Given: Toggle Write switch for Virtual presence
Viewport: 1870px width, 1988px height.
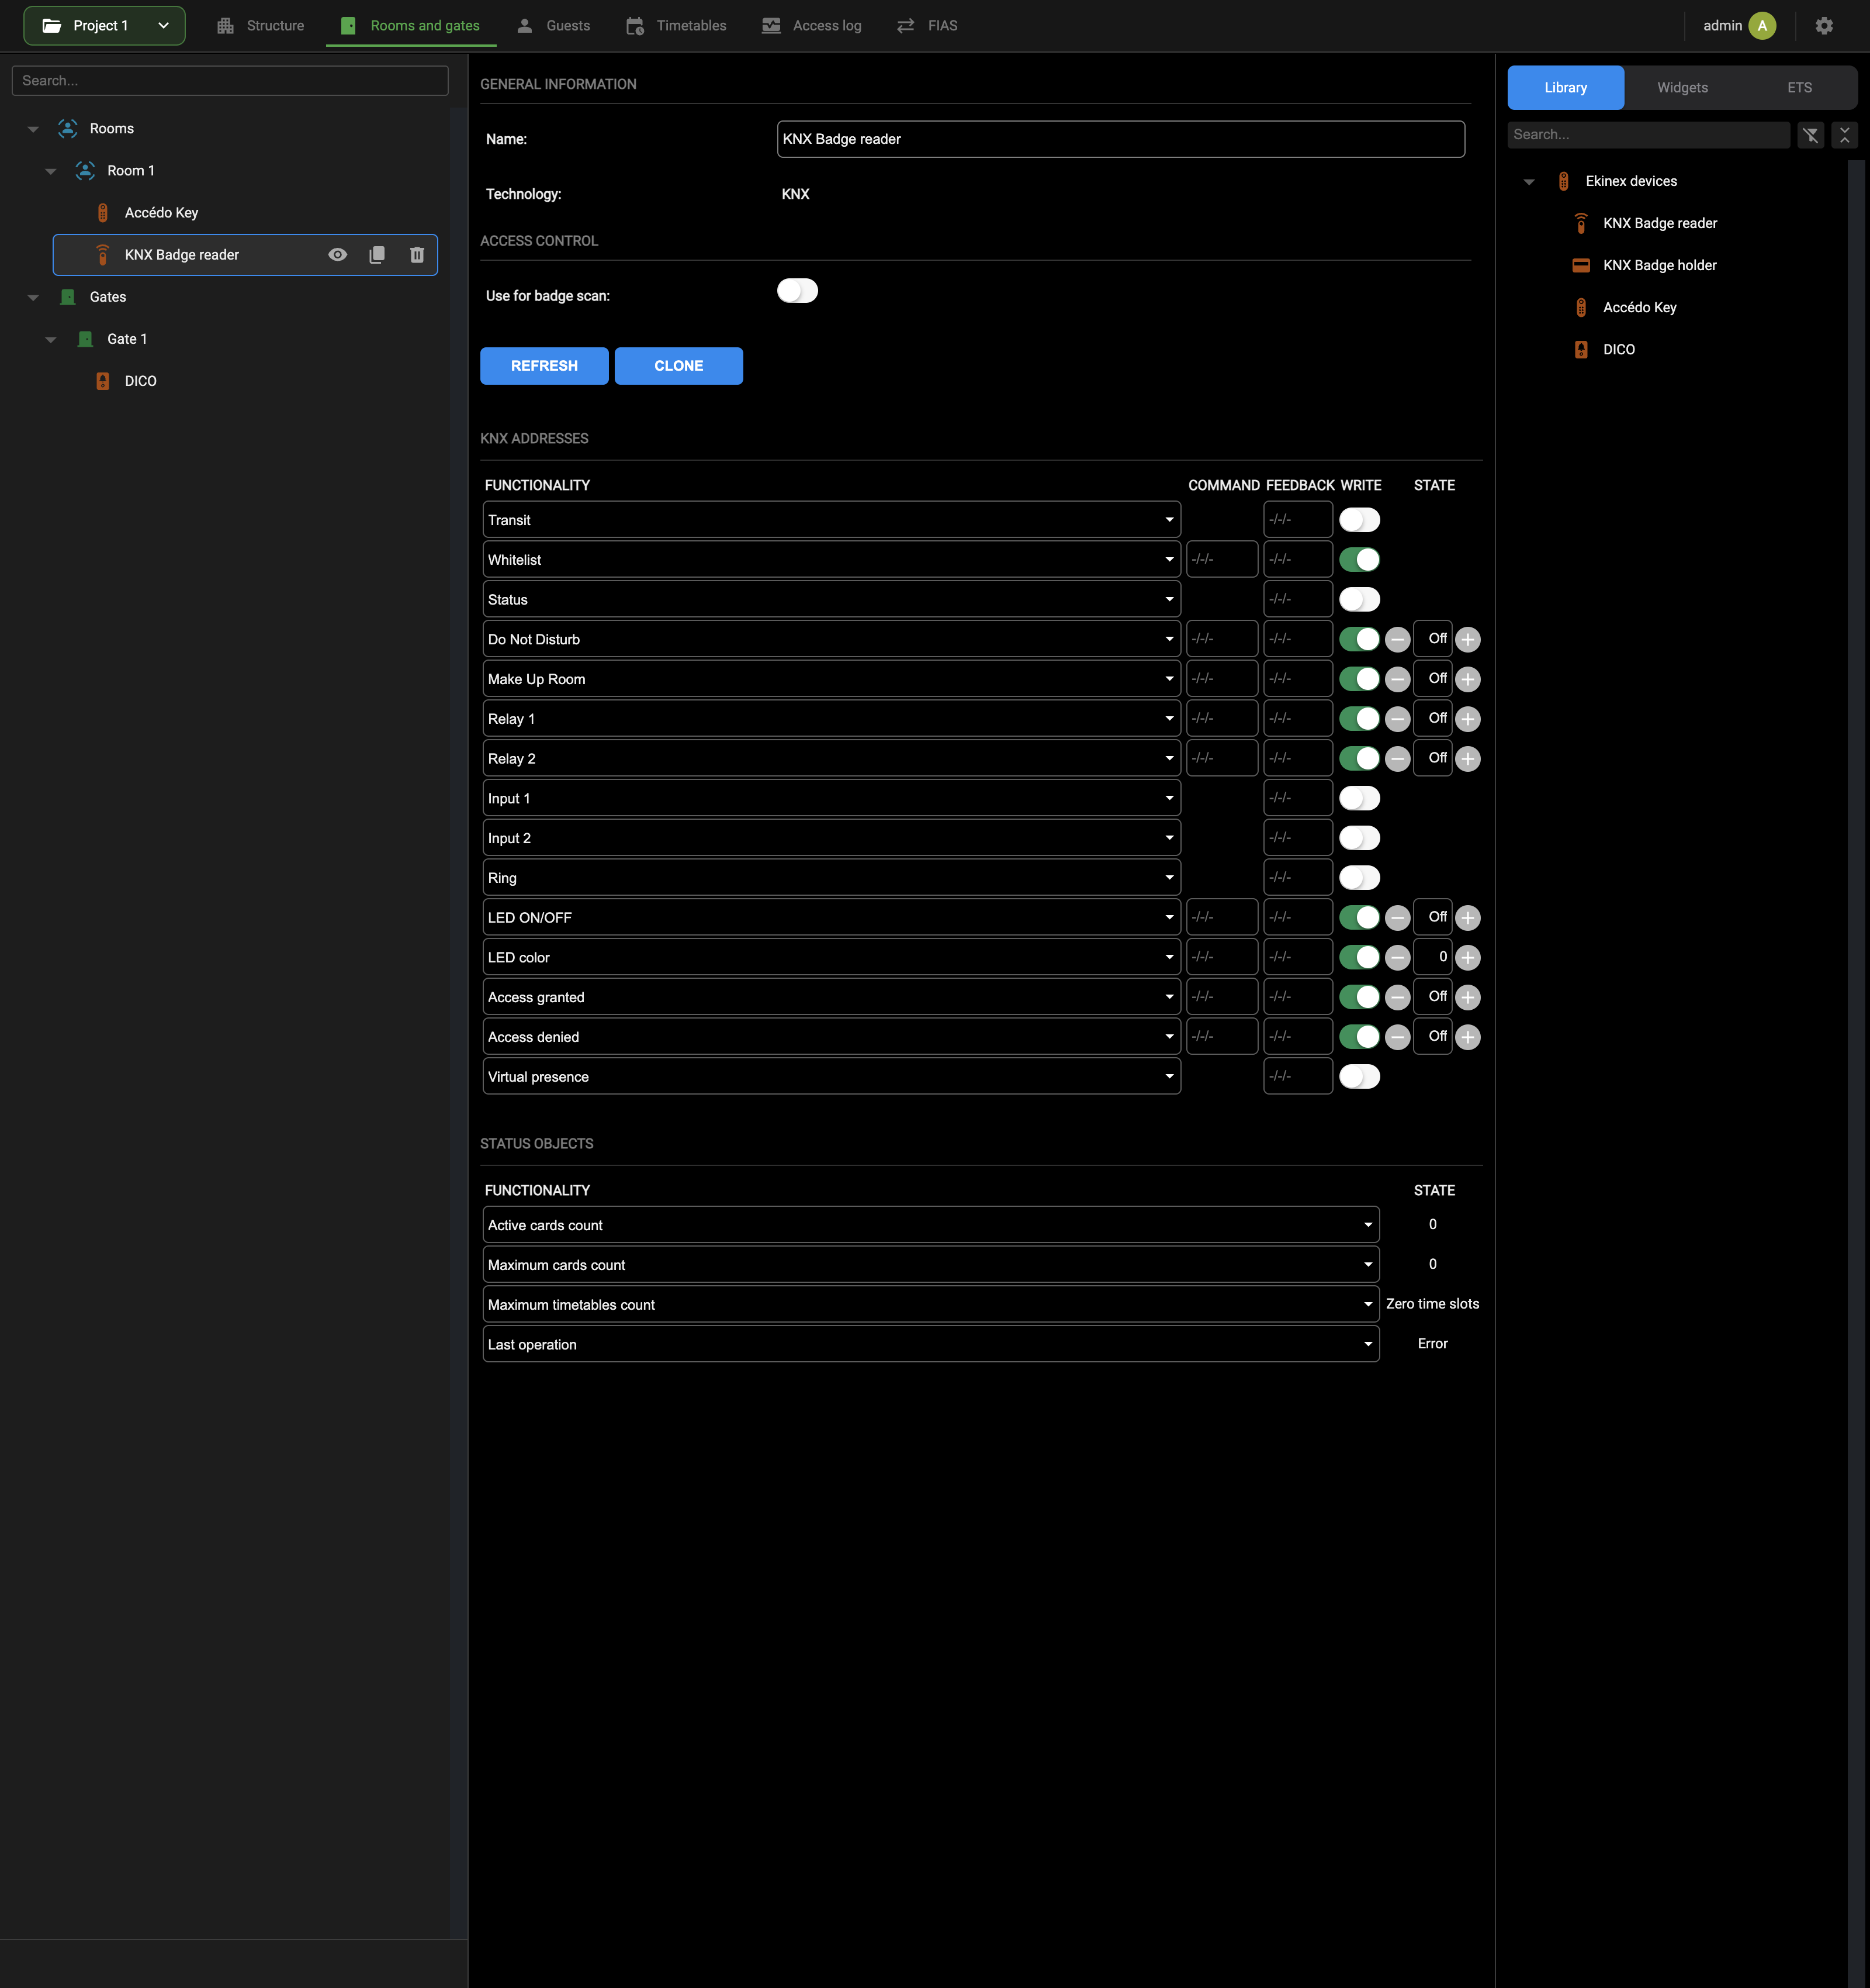Looking at the screenshot, I should (x=1359, y=1077).
